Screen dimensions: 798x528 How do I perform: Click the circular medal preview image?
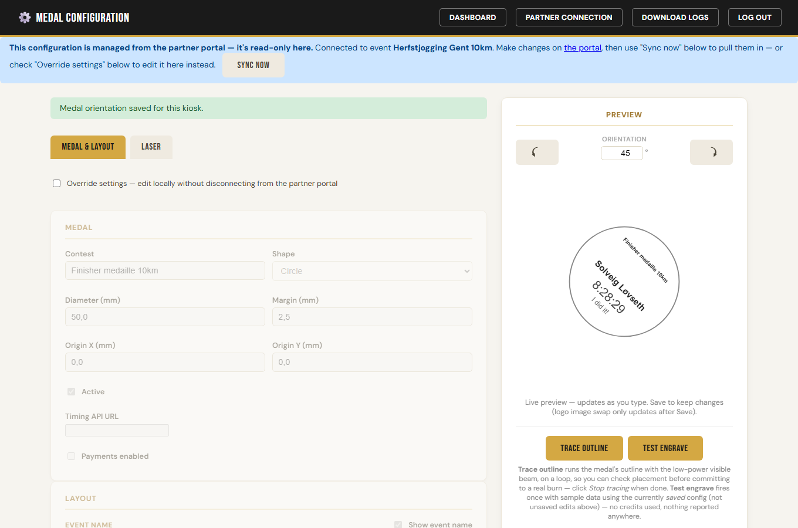[x=624, y=282]
